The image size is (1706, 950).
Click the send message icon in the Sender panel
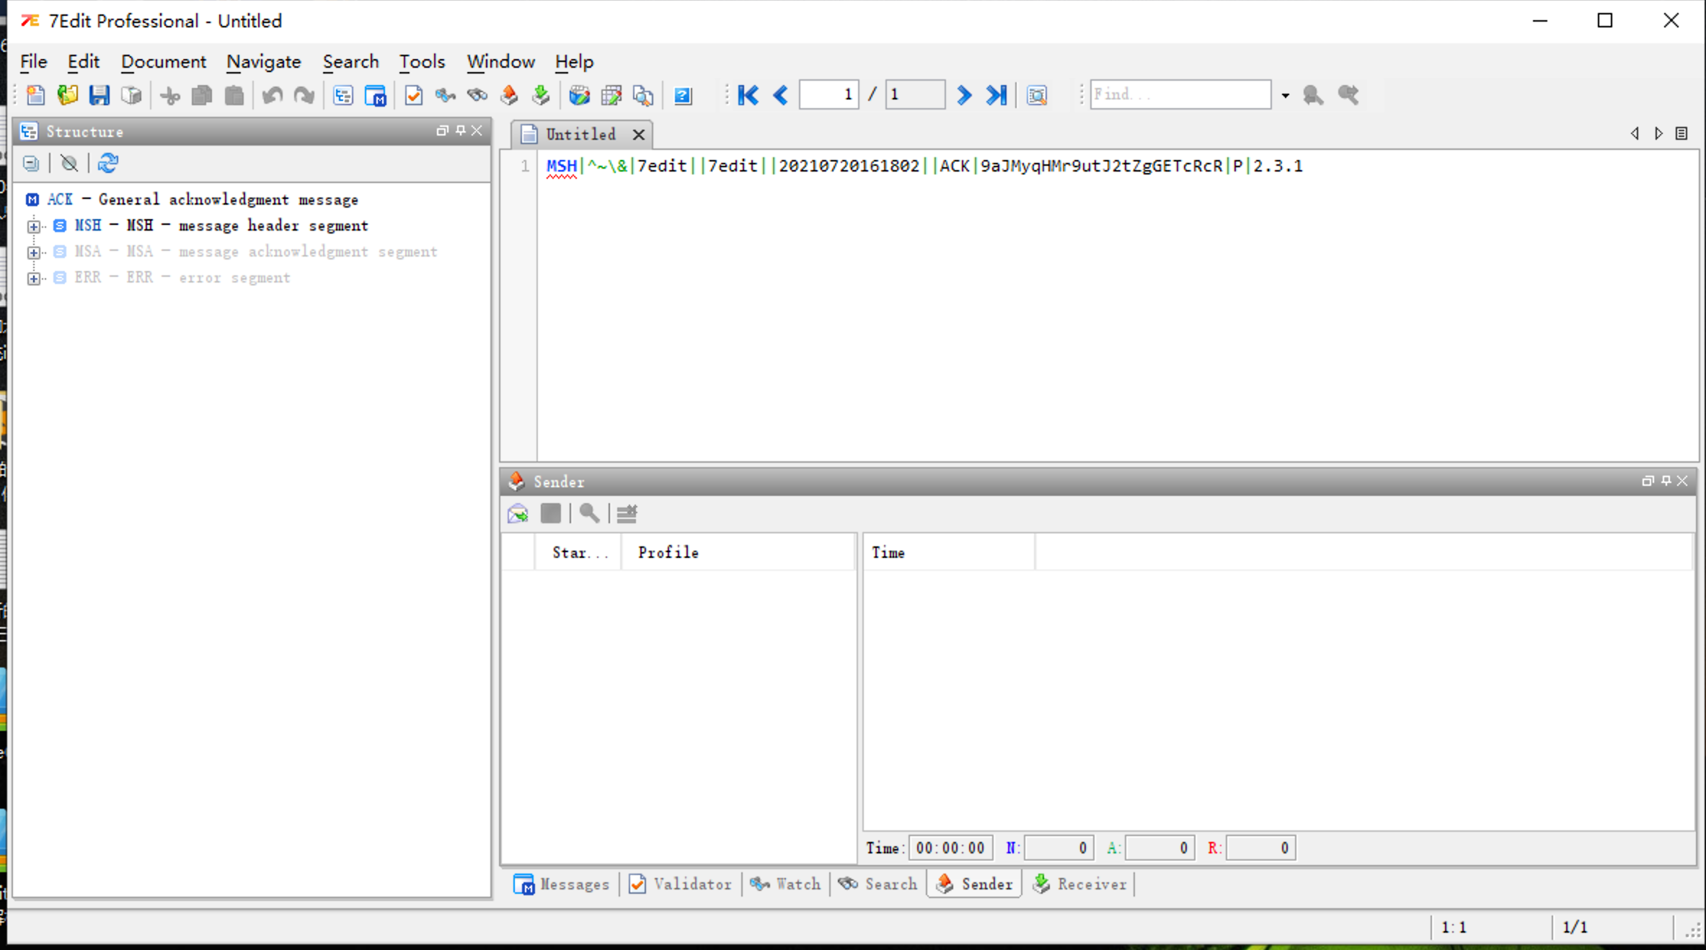518,514
